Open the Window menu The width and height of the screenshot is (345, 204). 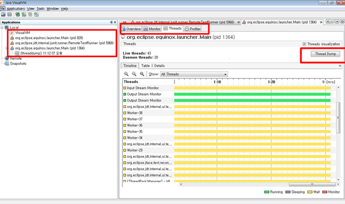click(x=53, y=8)
